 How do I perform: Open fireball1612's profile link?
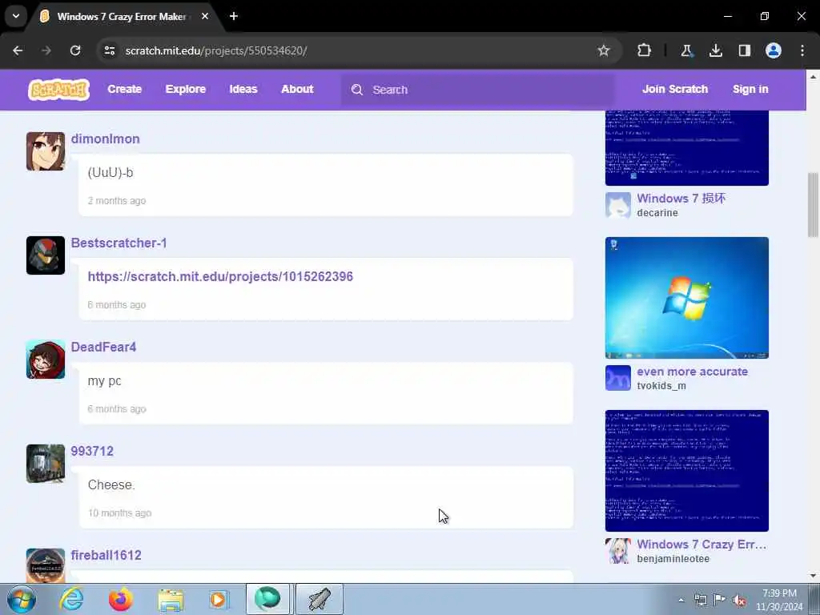coord(107,556)
